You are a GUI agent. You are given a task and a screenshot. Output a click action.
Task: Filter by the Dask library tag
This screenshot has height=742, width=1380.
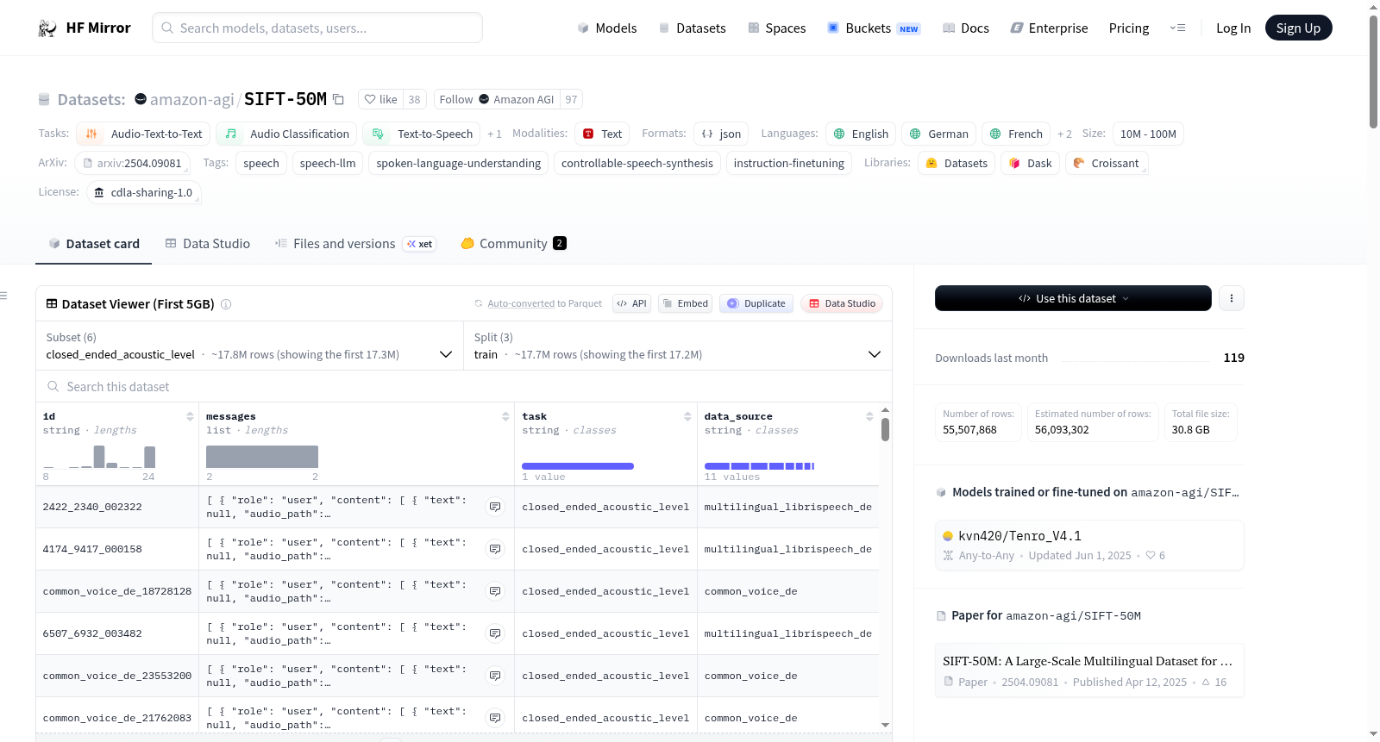pyautogui.click(x=1031, y=163)
